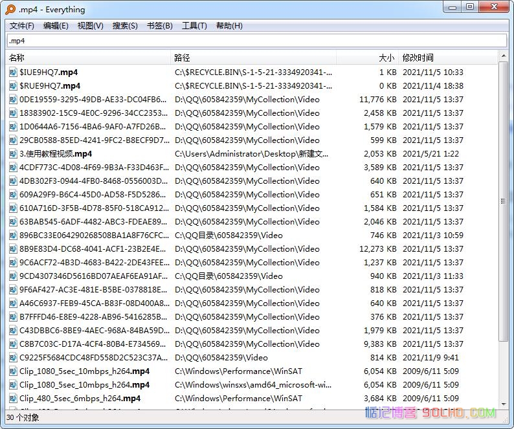Click file icon of C8B7C03C-D17A-4CF4 row
This screenshot has width=514, height=429.
[13, 344]
